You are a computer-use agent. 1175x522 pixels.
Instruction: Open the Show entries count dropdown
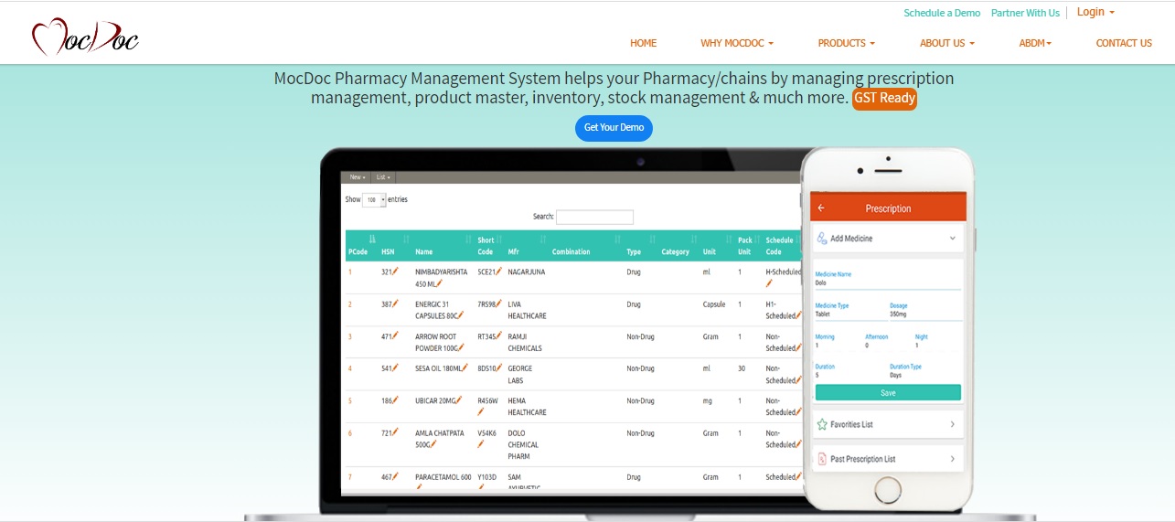374,199
